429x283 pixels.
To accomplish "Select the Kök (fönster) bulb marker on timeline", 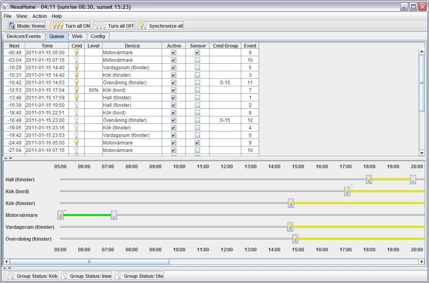I will (291, 203).
